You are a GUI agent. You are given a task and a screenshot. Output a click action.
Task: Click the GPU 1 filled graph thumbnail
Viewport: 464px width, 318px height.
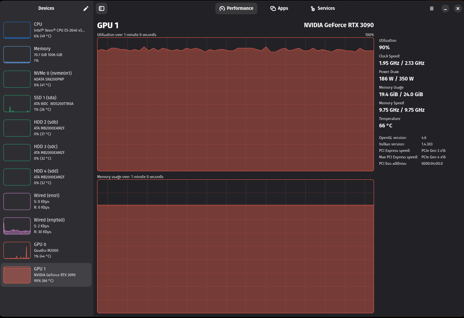click(17, 275)
